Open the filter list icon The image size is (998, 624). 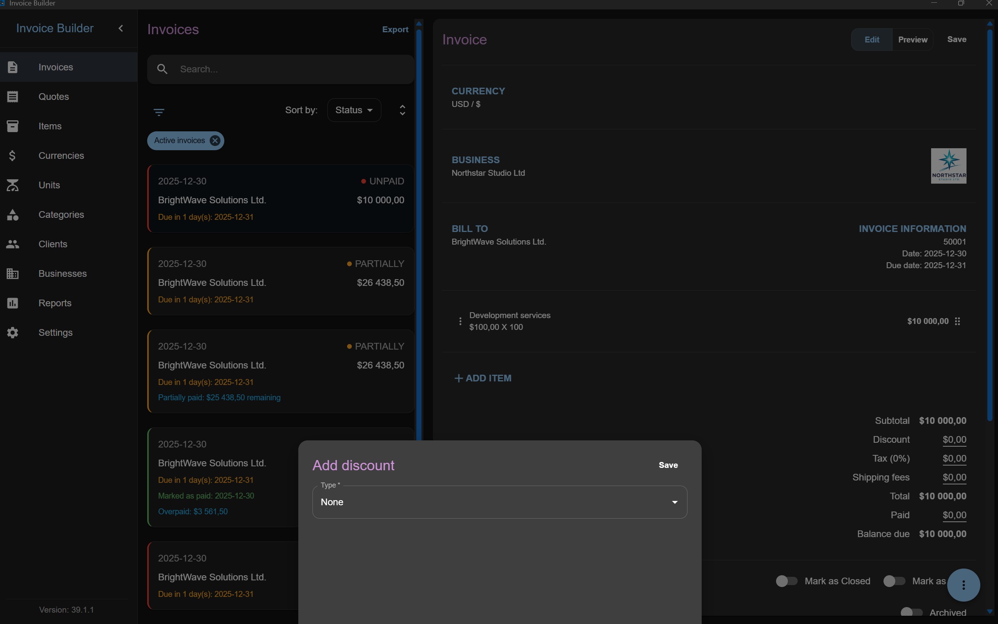(x=159, y=112)
